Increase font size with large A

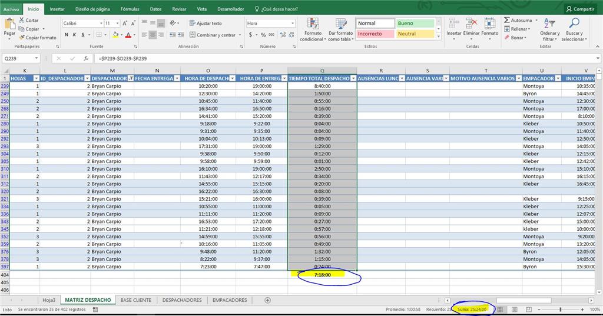click(x=125, y=24)
